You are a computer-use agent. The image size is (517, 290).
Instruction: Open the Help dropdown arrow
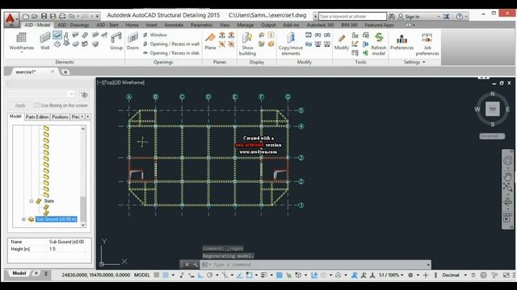(x=466, y=16)
